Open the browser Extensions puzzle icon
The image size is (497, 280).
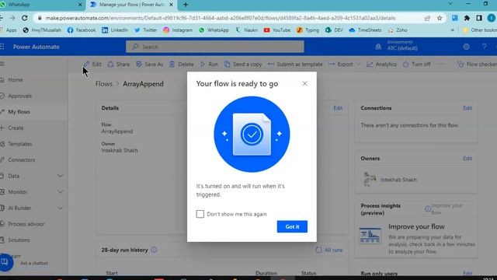467,18
